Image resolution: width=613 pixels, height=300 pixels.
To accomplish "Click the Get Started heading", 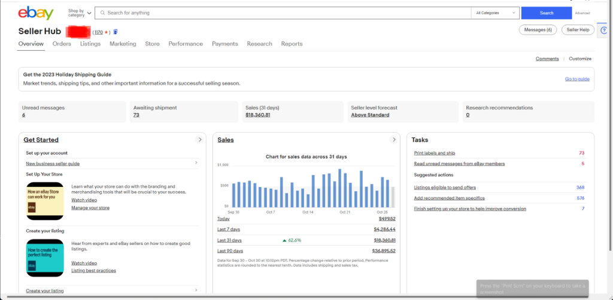I will click(41, 140).
